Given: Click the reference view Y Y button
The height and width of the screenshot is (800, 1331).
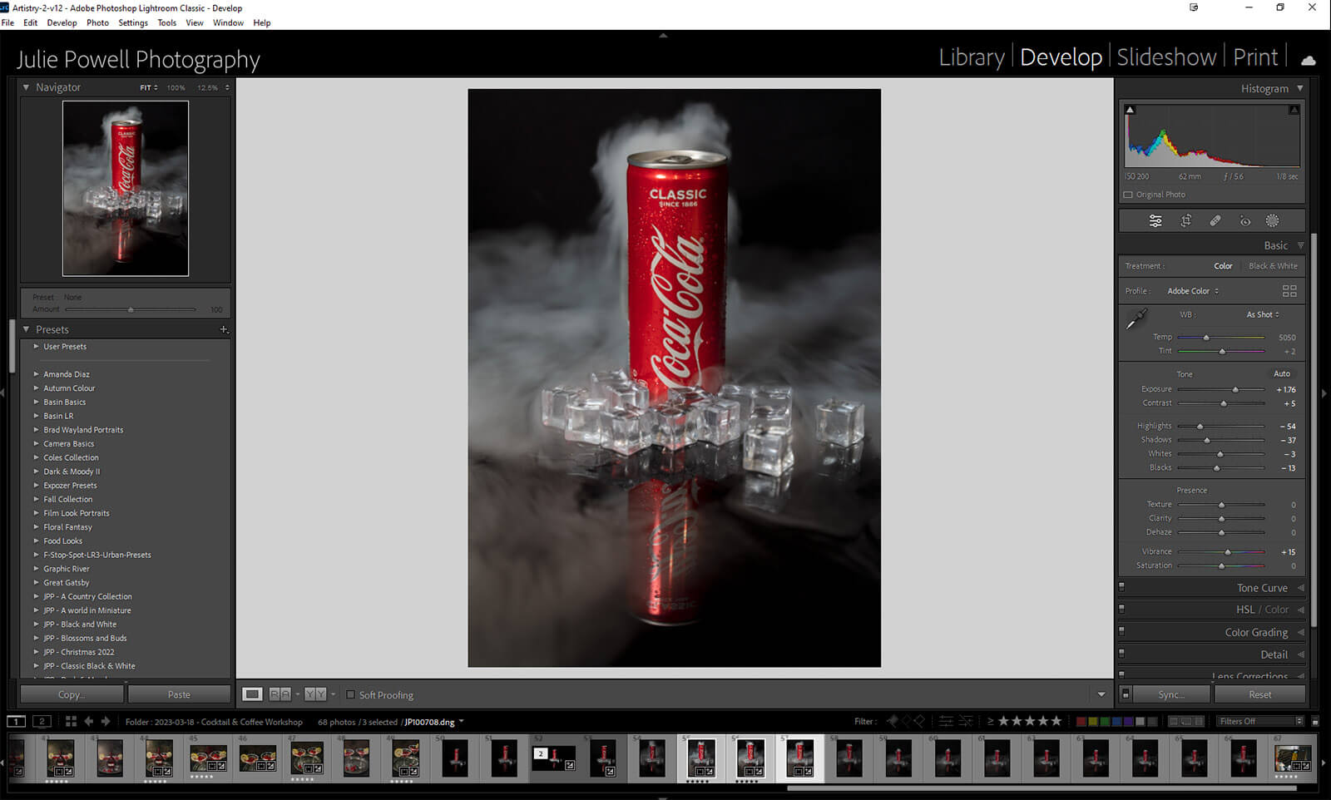Looking at the screenshot, I should [x=315, y=694].
